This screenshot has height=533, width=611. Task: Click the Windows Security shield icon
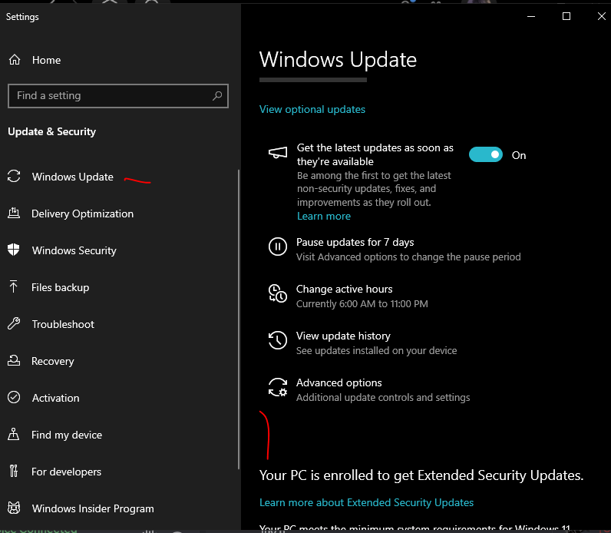pos(14,250)
